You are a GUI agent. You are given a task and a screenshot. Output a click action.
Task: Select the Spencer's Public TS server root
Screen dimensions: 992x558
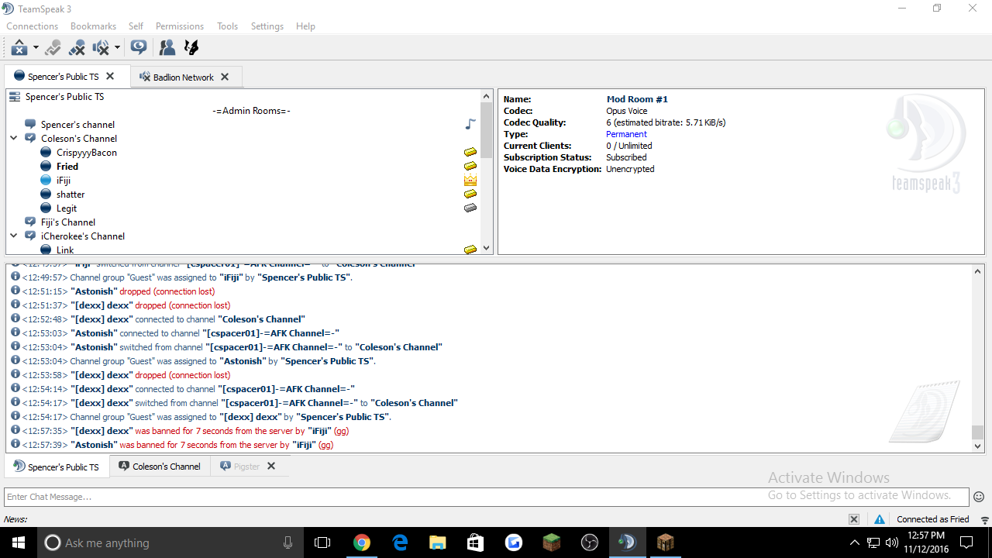click(64, 97)
